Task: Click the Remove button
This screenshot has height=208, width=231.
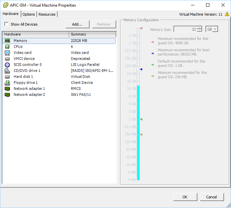Action: click(x=104, y=24)
